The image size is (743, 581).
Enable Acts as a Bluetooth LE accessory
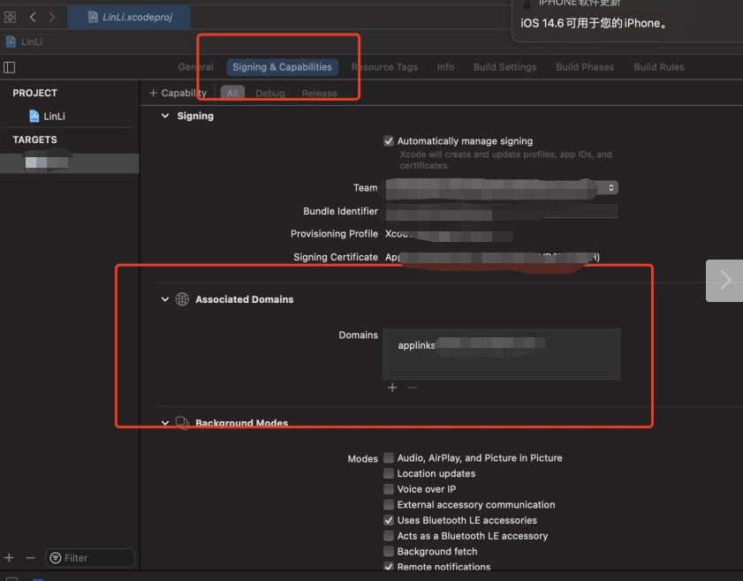pos(389,536)
